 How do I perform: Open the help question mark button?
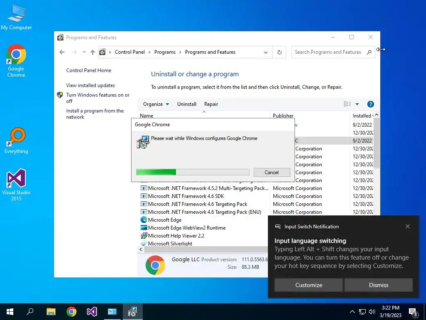370,104
